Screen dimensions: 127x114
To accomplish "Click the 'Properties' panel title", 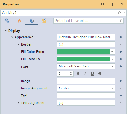I will [x=11, y=4].
